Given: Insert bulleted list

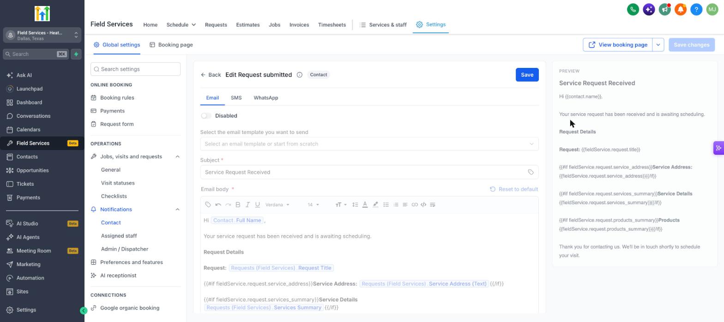Looking at the screenshot, I should (x=386, y=205).
